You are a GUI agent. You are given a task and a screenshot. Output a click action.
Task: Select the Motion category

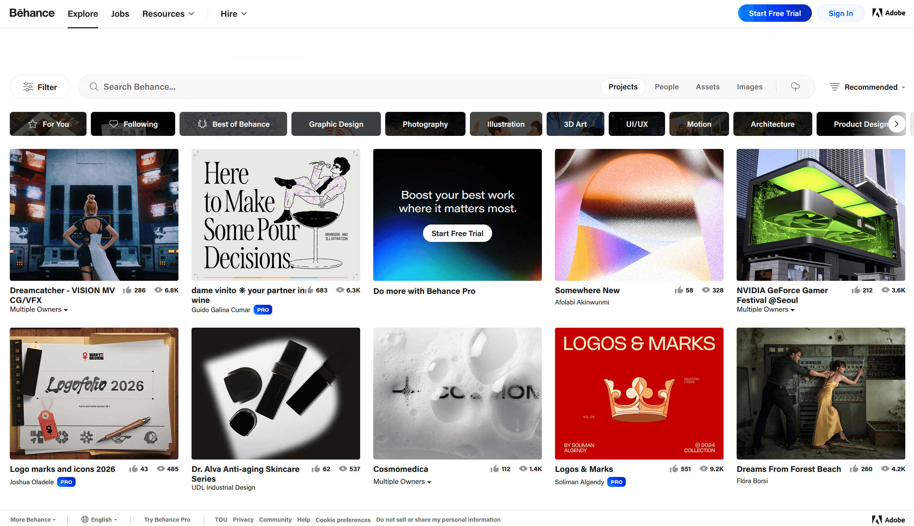(699, 124)
